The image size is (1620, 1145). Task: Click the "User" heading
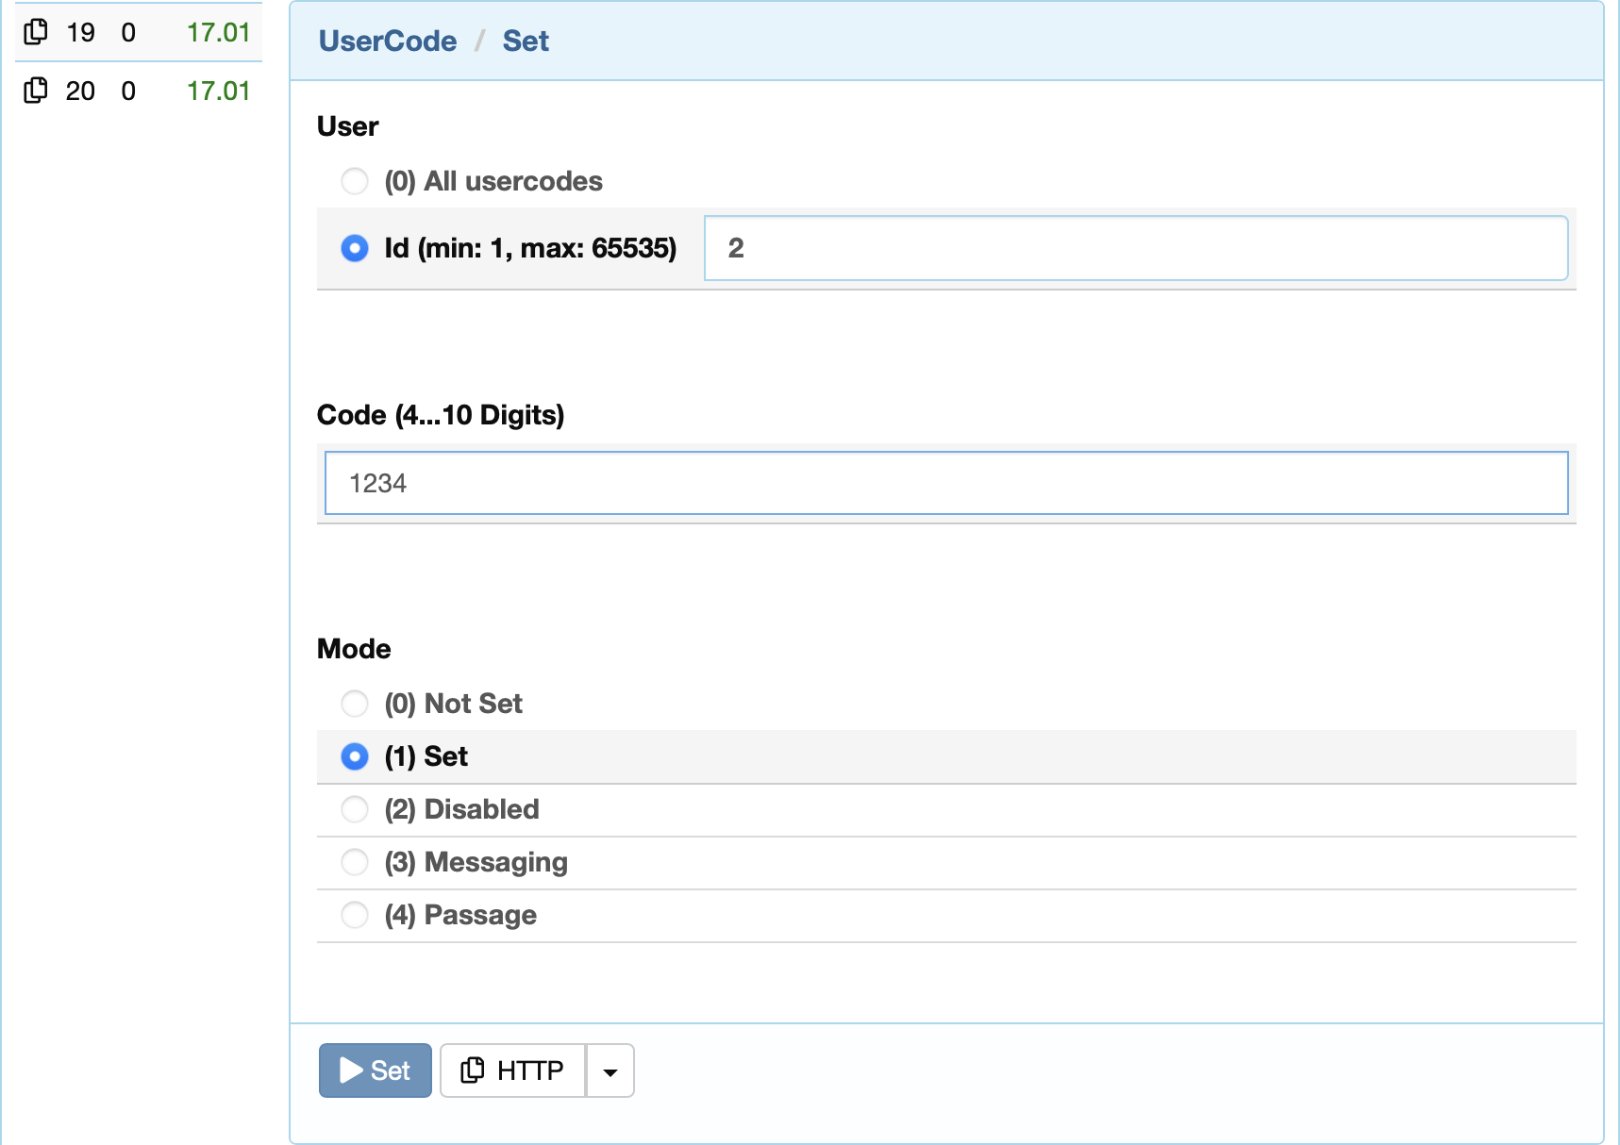pyautogui.click(x=347, y=126)
